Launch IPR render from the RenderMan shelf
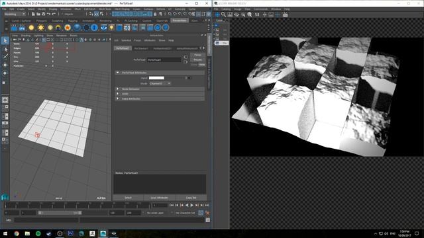 (x=22, y=28)
